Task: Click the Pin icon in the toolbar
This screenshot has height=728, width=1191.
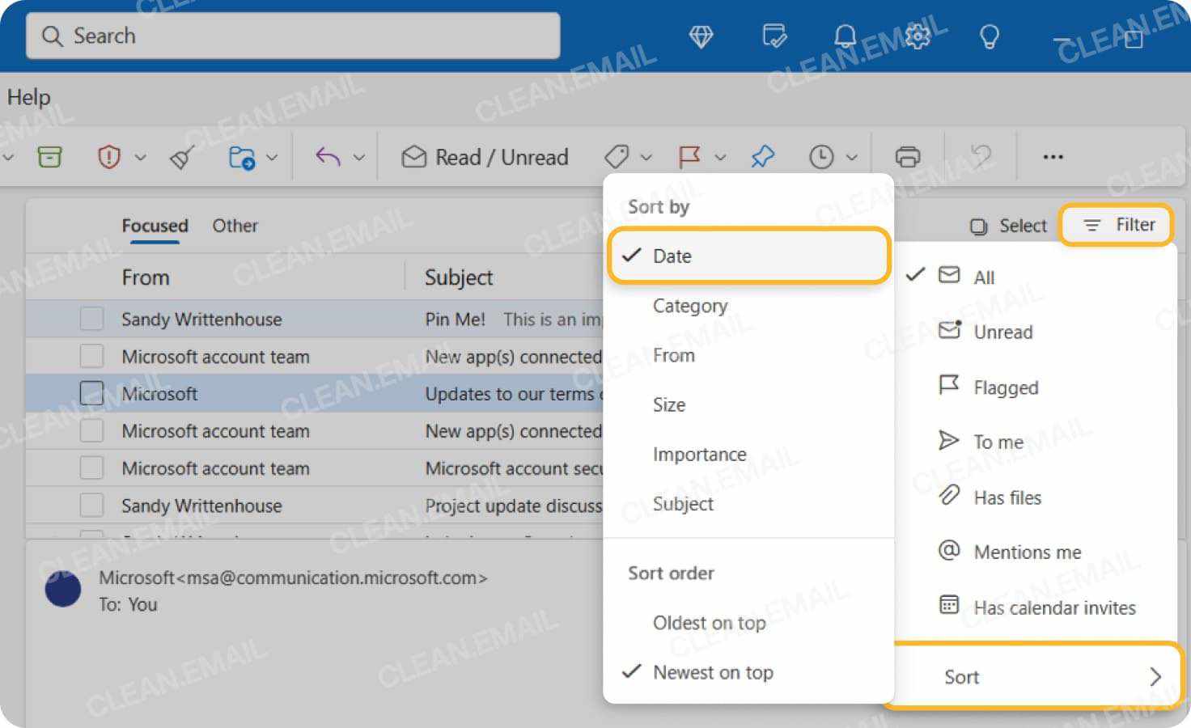Action: tap(762, 156)
